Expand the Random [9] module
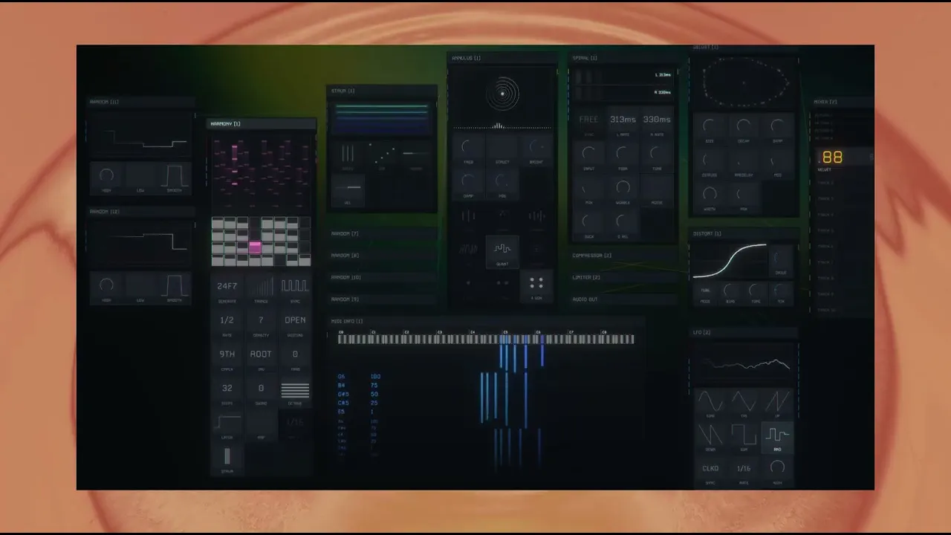The image size is (951, 535). pos(383,299)
